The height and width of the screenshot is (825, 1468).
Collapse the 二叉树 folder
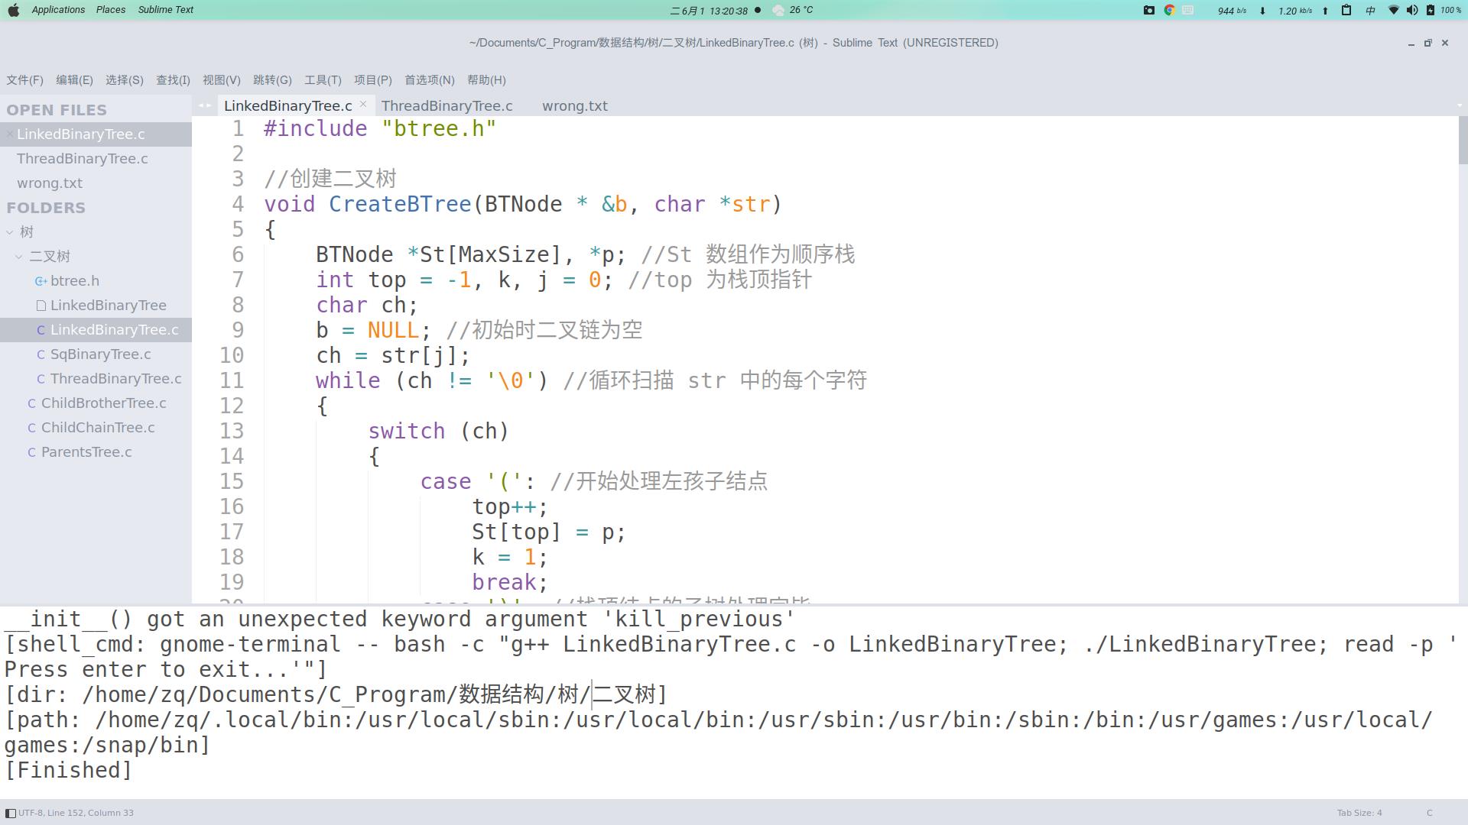[19, 257]
